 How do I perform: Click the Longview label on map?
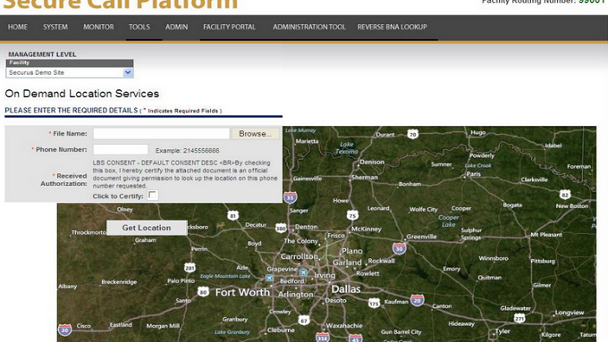tap(570, 313)
